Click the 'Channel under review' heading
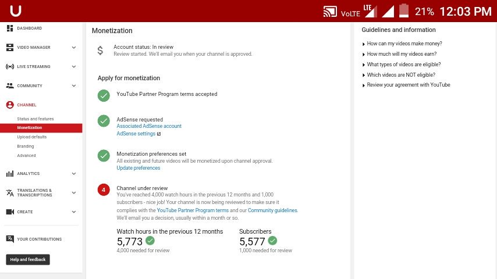Viewport: 497px width, 279px height. (x=142, y=188)
